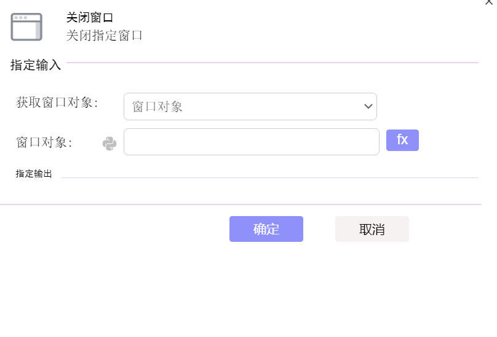Select the 指定输出 section header
Image resolution: width=497 pixels, height=337 pixels.
(34, 174)
